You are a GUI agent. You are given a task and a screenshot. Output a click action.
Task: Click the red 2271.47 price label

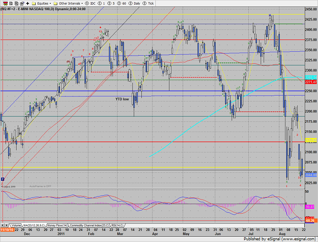(311, 82)
